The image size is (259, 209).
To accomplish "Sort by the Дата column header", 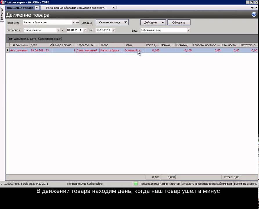I will 41,45.
